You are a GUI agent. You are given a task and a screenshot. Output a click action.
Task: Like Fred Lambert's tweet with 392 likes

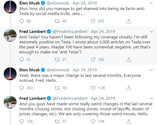click(93, 59)
